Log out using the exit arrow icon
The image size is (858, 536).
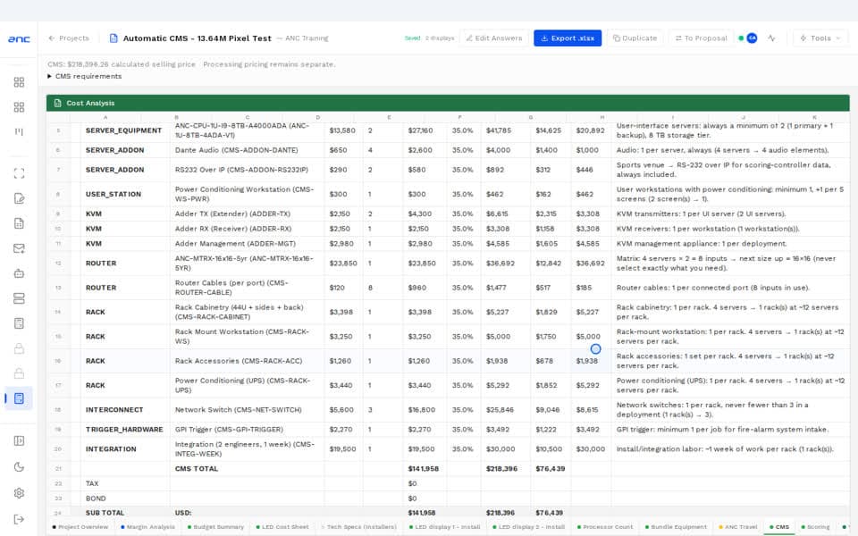pyautogui.click(x=19, y=519)
